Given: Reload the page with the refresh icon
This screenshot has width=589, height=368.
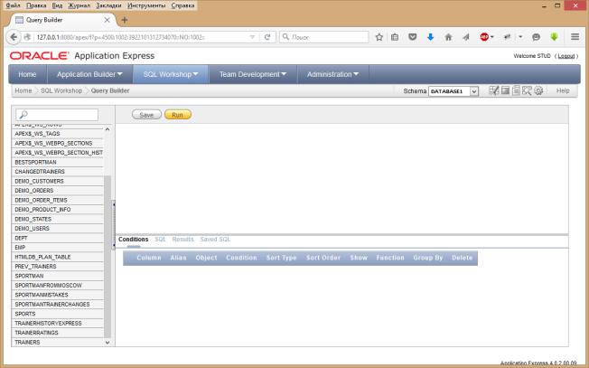Looking at the screenshot, I should 267,37.
